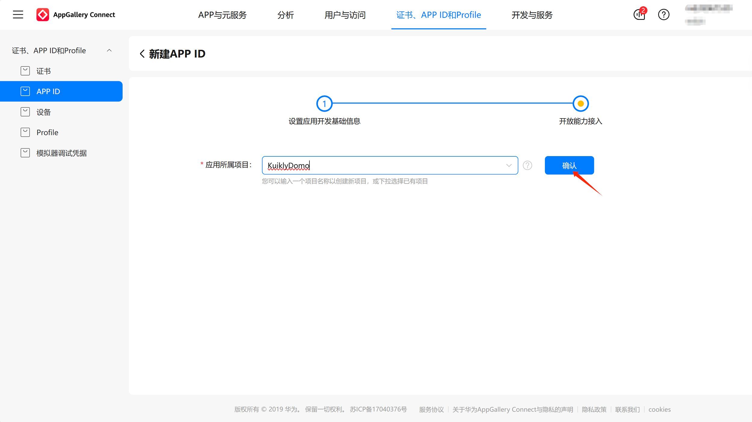Click the back arrow beside 新建APP ID

(x=142, y=54)
